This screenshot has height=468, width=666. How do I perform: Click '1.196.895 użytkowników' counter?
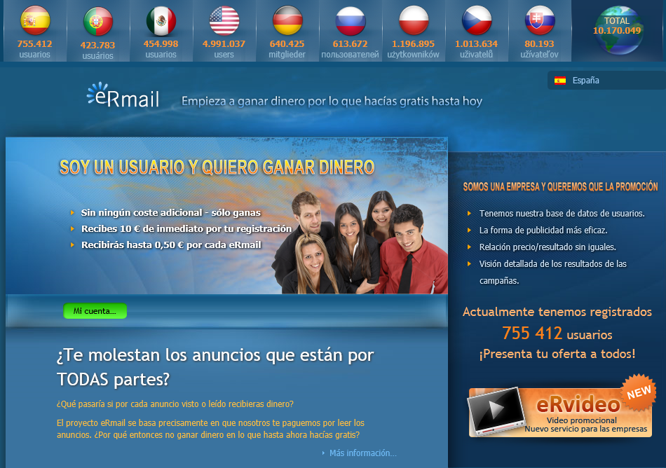414,49
